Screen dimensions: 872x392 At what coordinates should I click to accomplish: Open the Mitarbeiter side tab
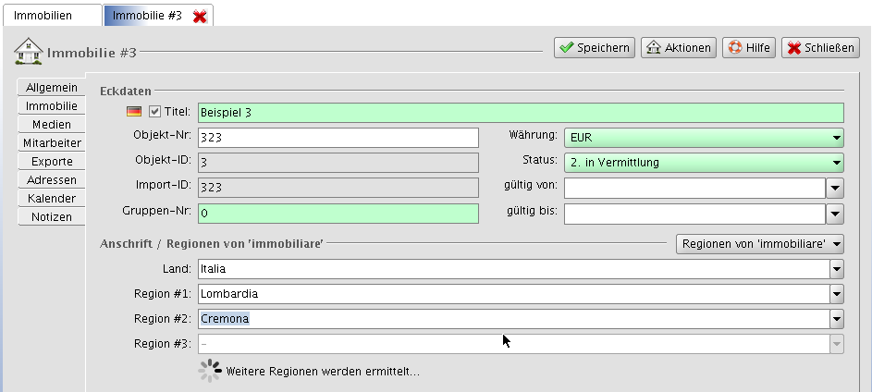click(x=51, y=143)
